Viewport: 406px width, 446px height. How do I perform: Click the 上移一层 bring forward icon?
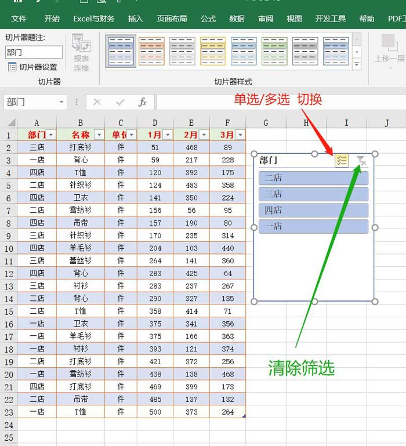pyautogui.click(x=390, y=48)
